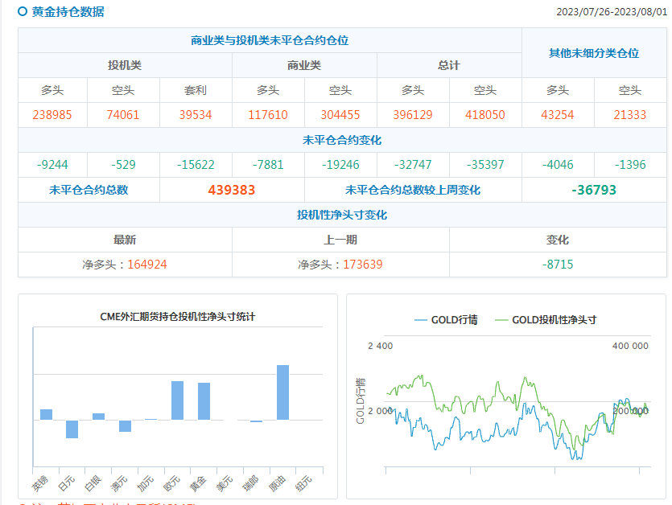The image size is (672, 505).
Task: Click the circle icon beside 黄金持仓数据 title
Action: click(x=23, y=11)
